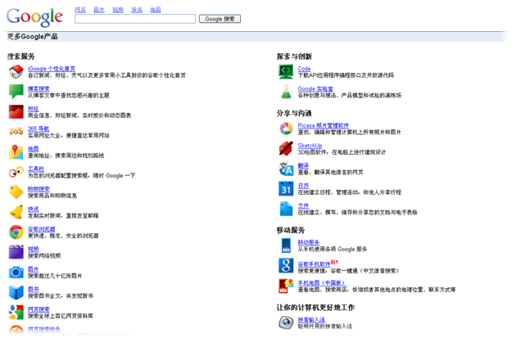Viewport: 512px width, 338px height.
Task: Click the Translate letter A icon
Action: point(286,169)
